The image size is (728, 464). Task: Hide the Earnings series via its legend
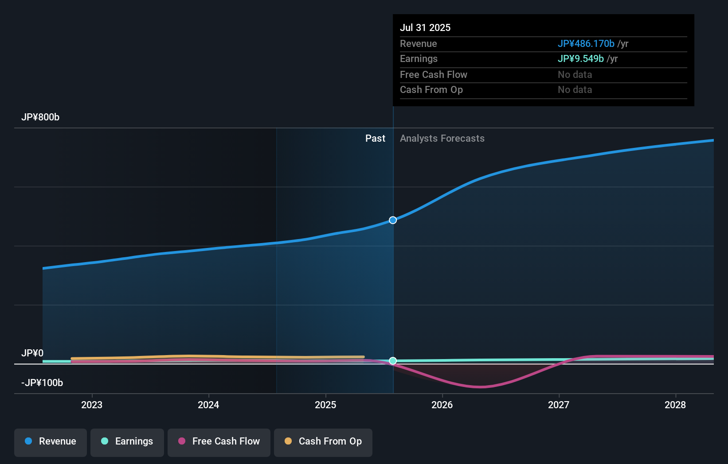pos(127,442)
